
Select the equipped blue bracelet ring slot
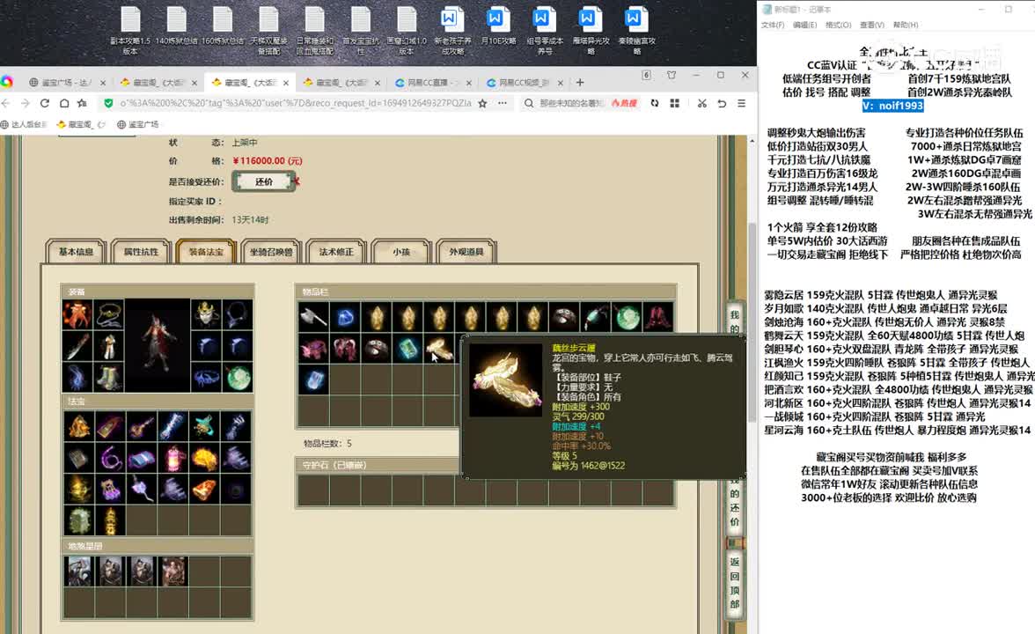206,377
